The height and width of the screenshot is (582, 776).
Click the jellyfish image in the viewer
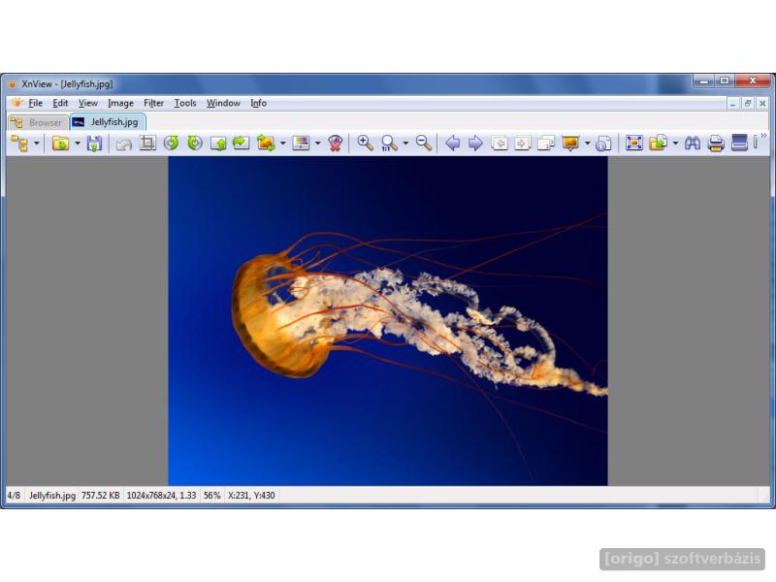click(387, 321)
